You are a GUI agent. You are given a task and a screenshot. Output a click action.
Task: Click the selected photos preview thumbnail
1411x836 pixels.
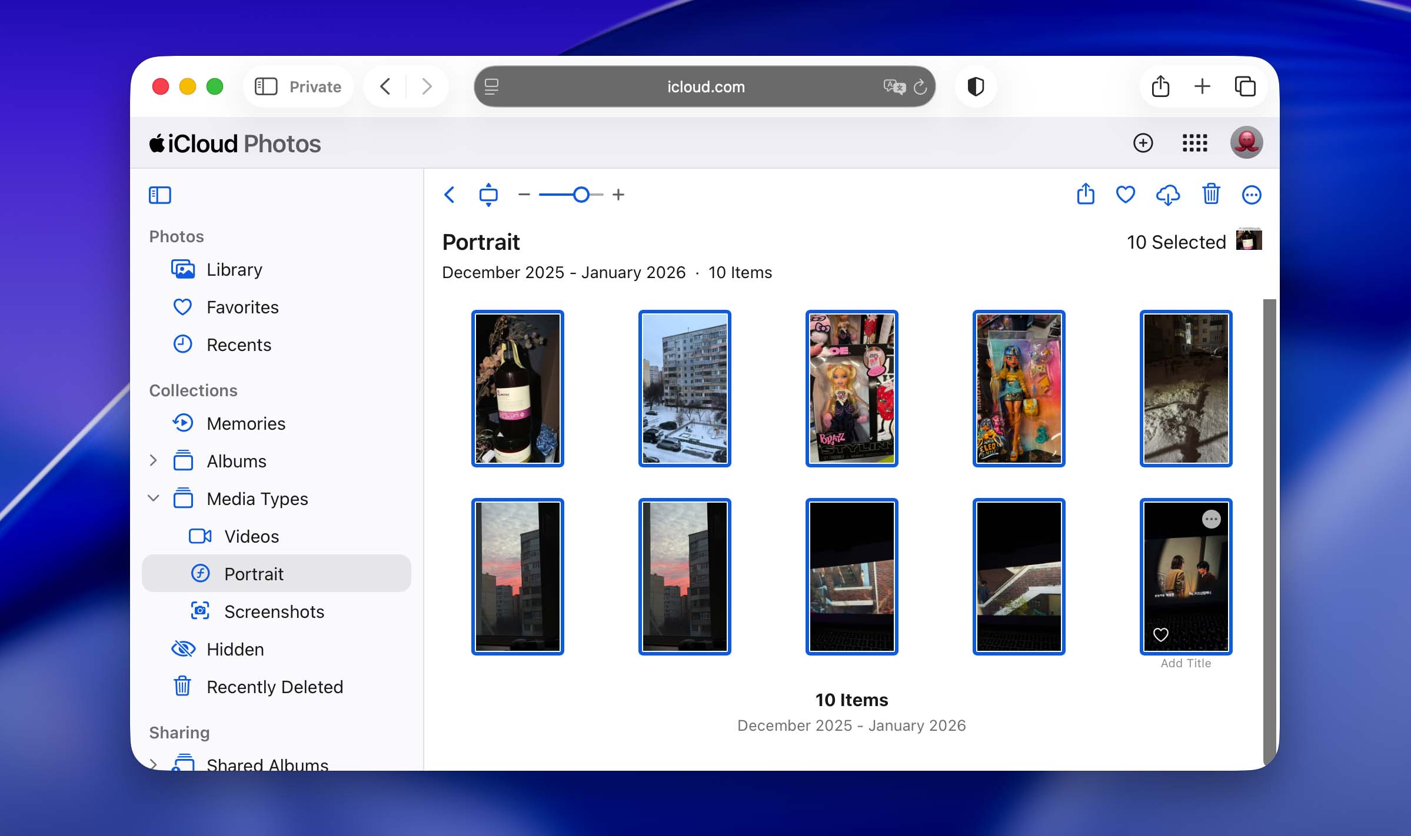click(x=1249, y=240)
